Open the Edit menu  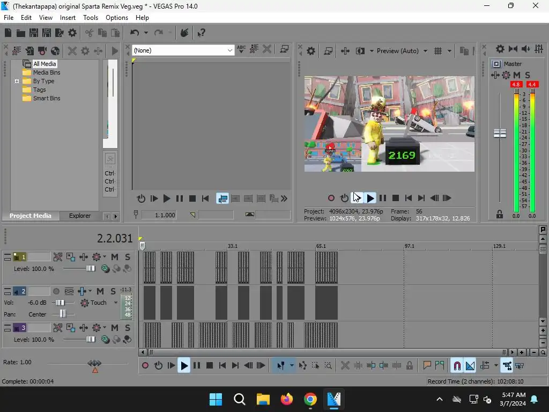click(26, 18)
